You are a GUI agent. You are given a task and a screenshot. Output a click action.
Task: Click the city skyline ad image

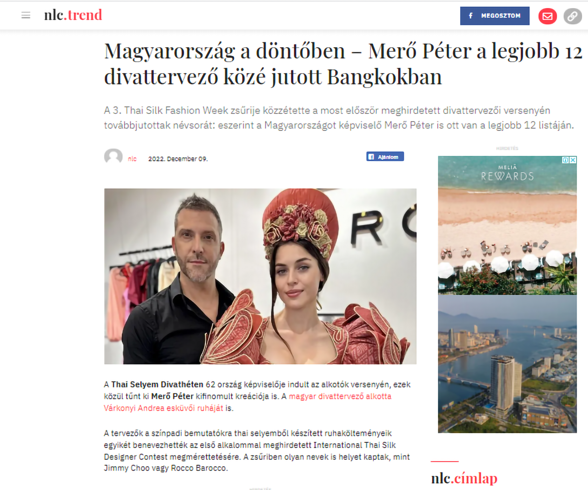(x=507, y=364)
